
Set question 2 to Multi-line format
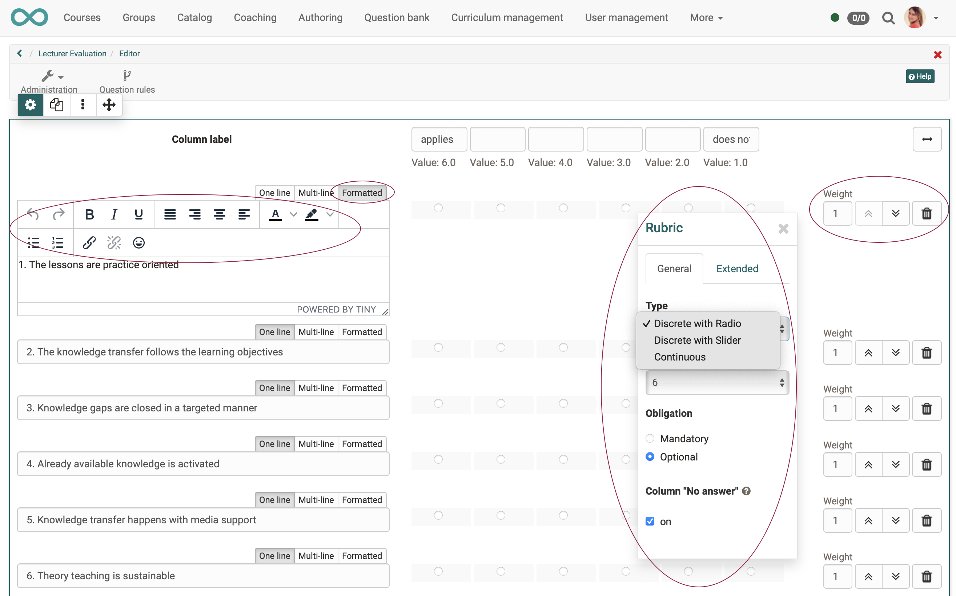tap(316, 332)
